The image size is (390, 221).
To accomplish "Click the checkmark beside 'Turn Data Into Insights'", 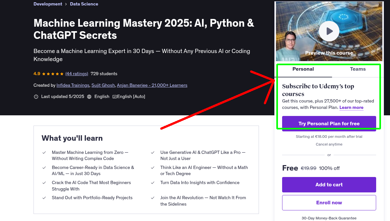I will click(x=153, y=183).
